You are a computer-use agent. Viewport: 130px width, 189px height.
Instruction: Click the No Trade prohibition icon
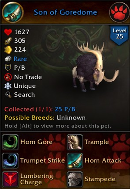[8, 77]
